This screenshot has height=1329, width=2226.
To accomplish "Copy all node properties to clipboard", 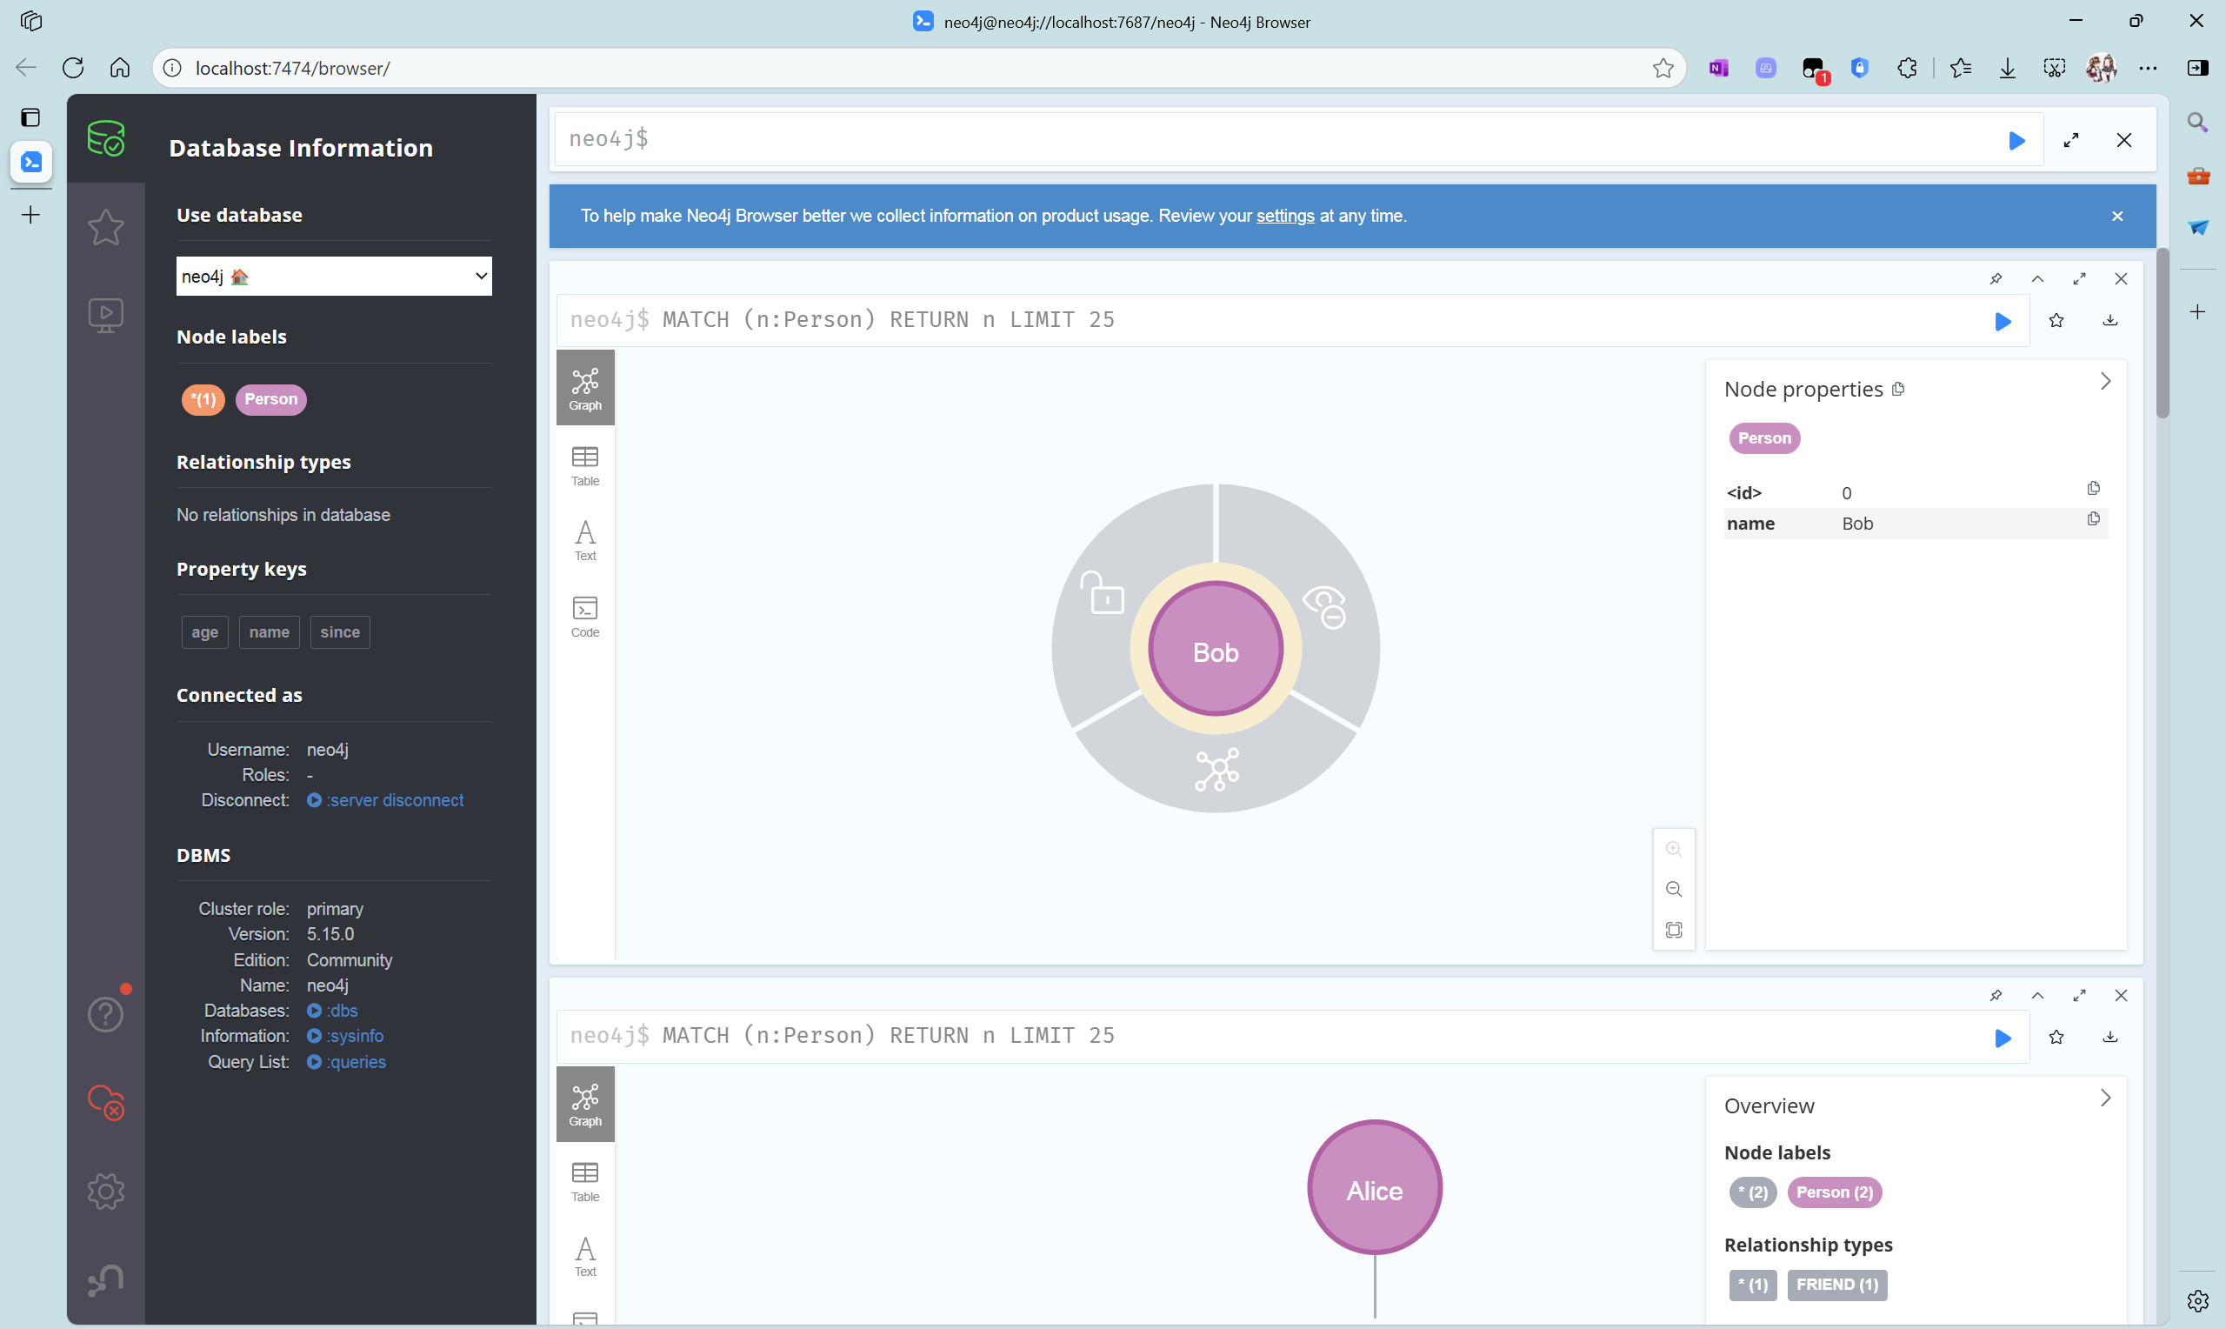I will [1898, 390].
